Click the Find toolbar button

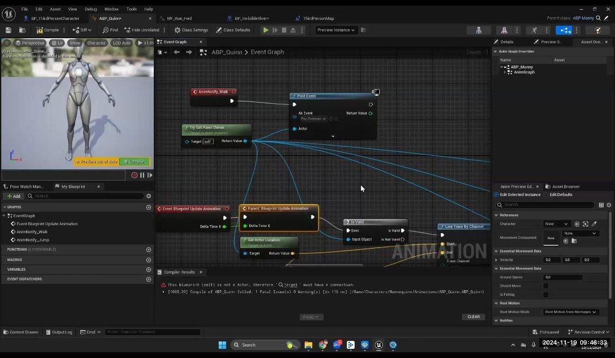coord(110,30)
